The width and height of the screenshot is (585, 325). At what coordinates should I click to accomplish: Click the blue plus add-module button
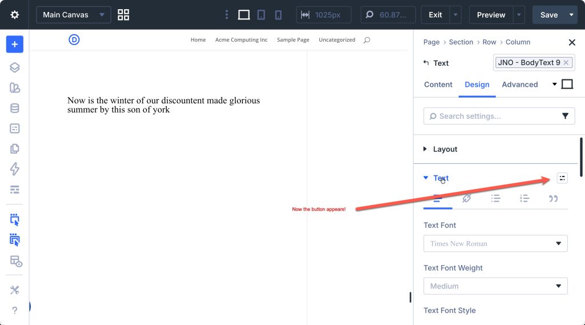point(15,44)
